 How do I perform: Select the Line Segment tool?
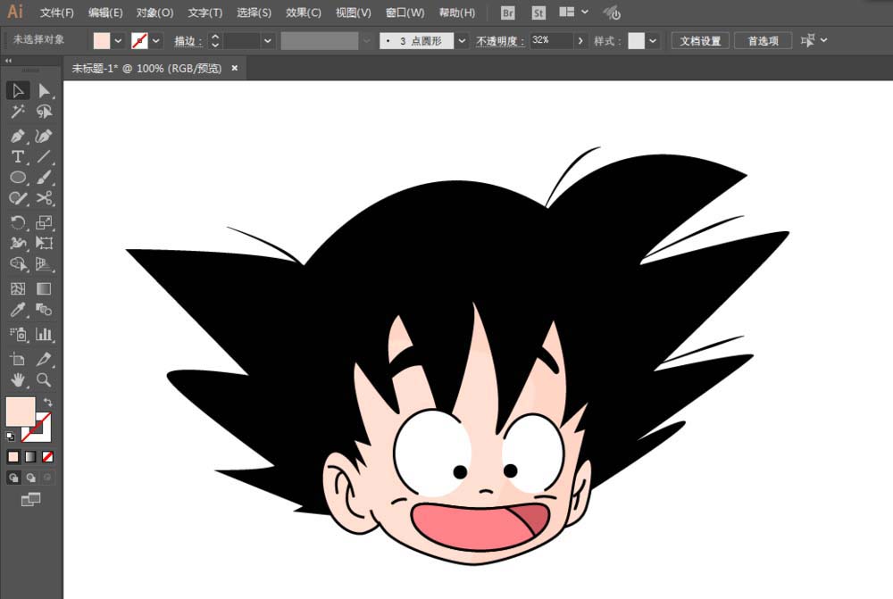click(44, 156)
